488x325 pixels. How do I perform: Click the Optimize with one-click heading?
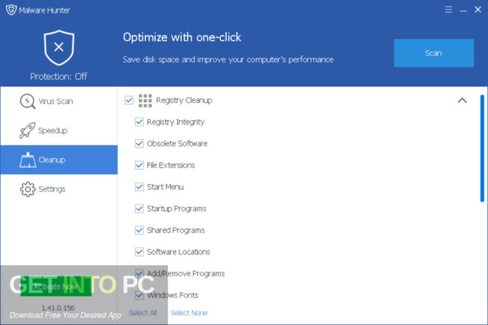pyautogui.click(x=182, y=37)
